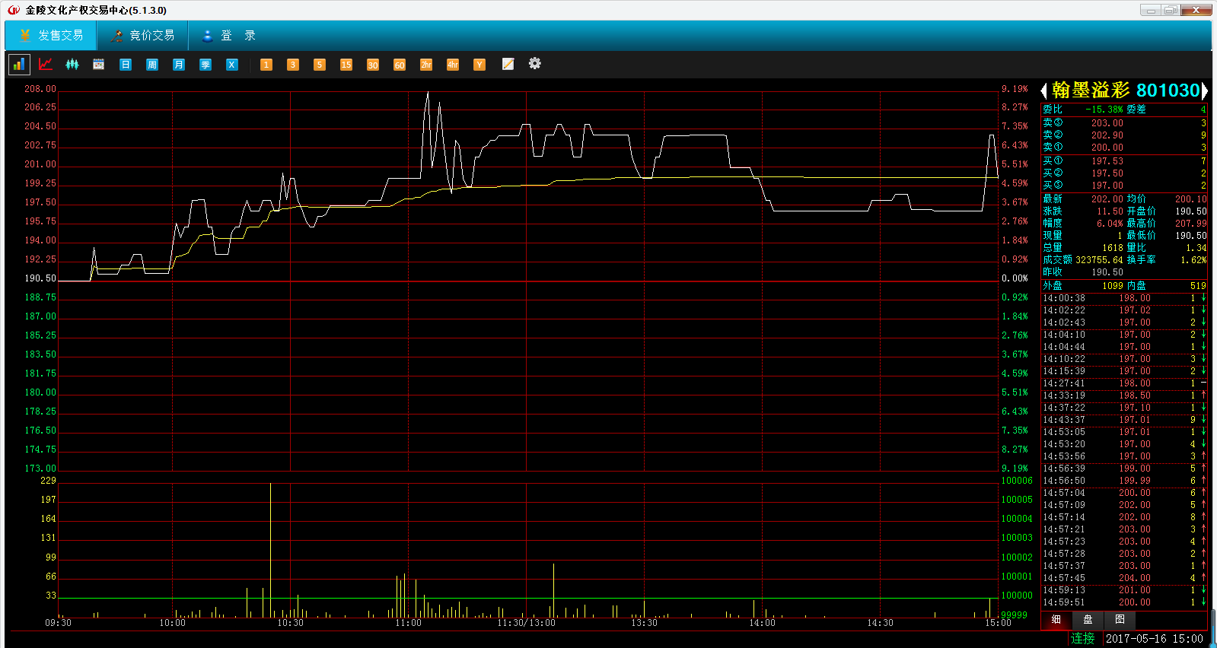Switch to the 图 chart tab

pos(1120,620)
